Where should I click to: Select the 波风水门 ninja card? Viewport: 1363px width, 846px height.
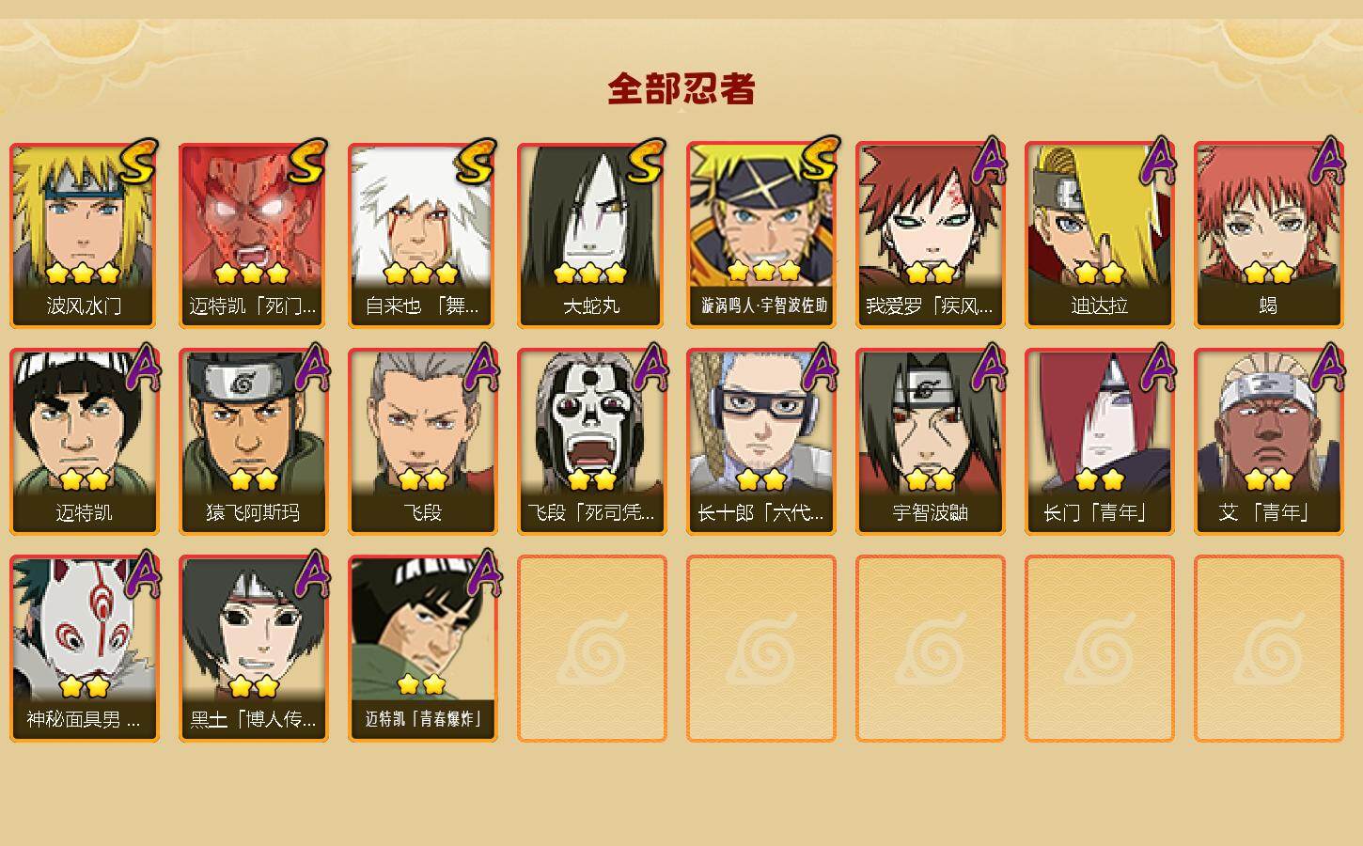point(85,235)
